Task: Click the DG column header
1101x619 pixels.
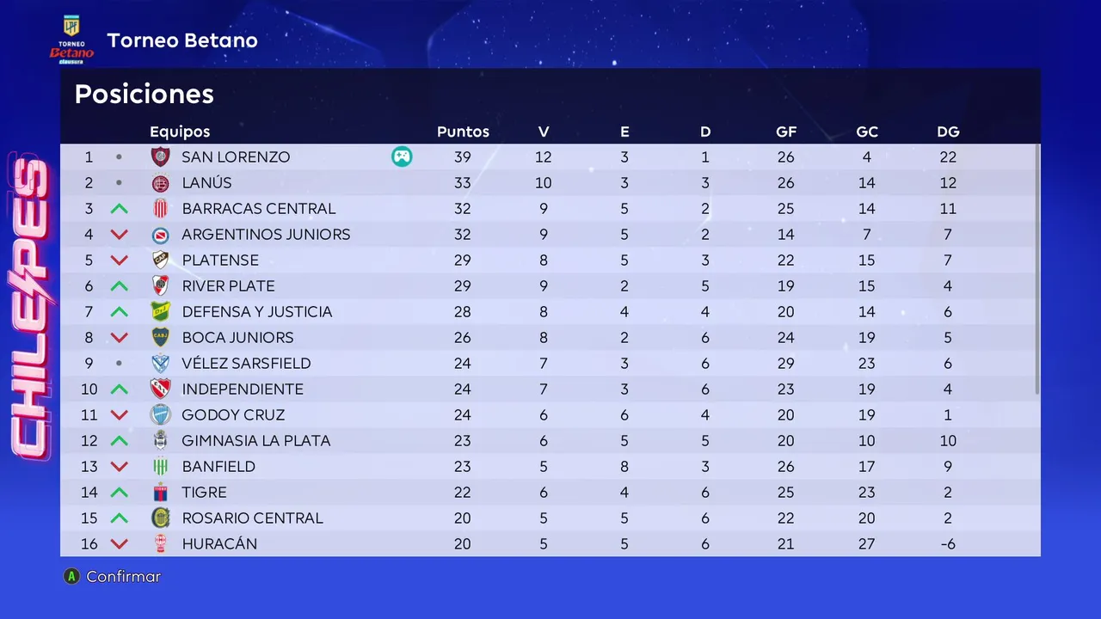Action: [948, 132]
